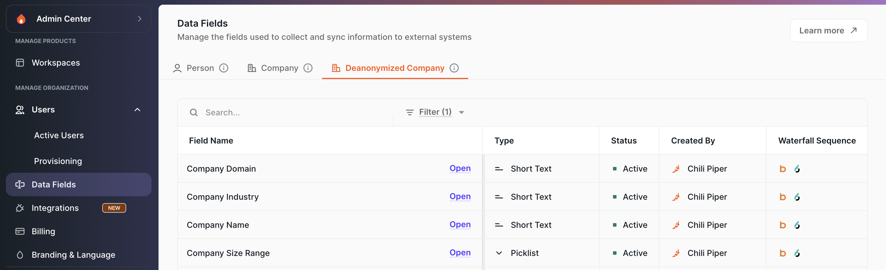Expand the Admin Center switcher arrow
Image resolution: width=886 pixels, height=270 pixels.
pos(139,19)
